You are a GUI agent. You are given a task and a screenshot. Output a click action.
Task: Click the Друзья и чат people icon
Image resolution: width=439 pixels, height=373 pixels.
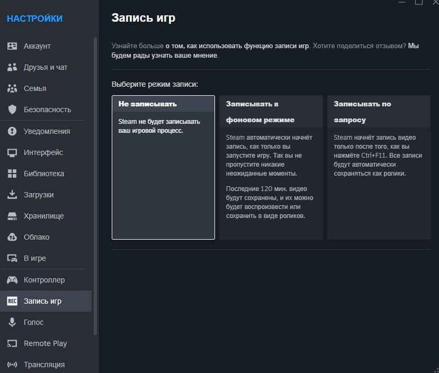click(x=12, y=67)
